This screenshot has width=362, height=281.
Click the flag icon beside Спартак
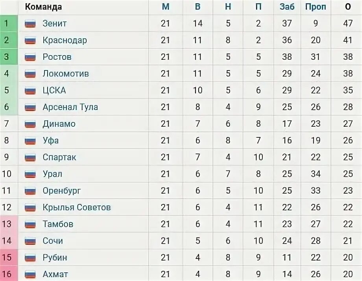[30, 157]
